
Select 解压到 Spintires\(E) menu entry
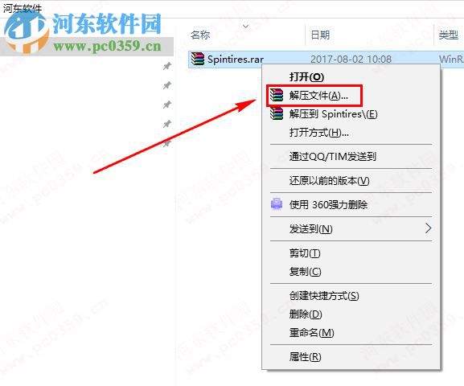[x=351, y=114]
